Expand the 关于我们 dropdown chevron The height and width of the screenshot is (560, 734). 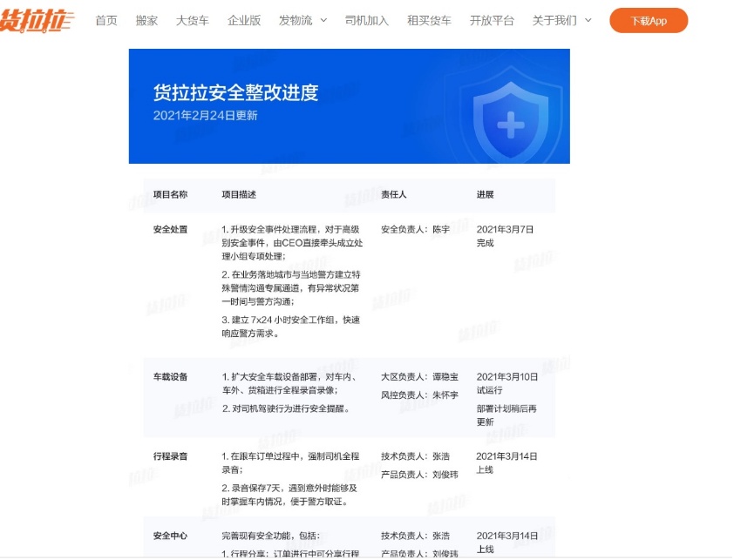588,20
